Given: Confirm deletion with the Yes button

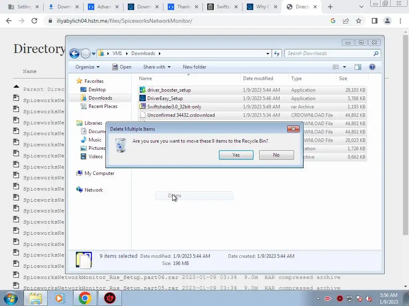Looking at the screenshot, I should [236, 155].
